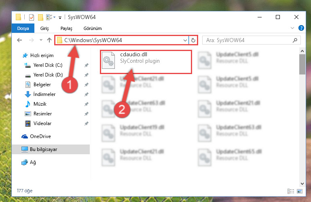The image size is (311, 202).
Task: Go back with the left arrow button
Action: point(19,40)
